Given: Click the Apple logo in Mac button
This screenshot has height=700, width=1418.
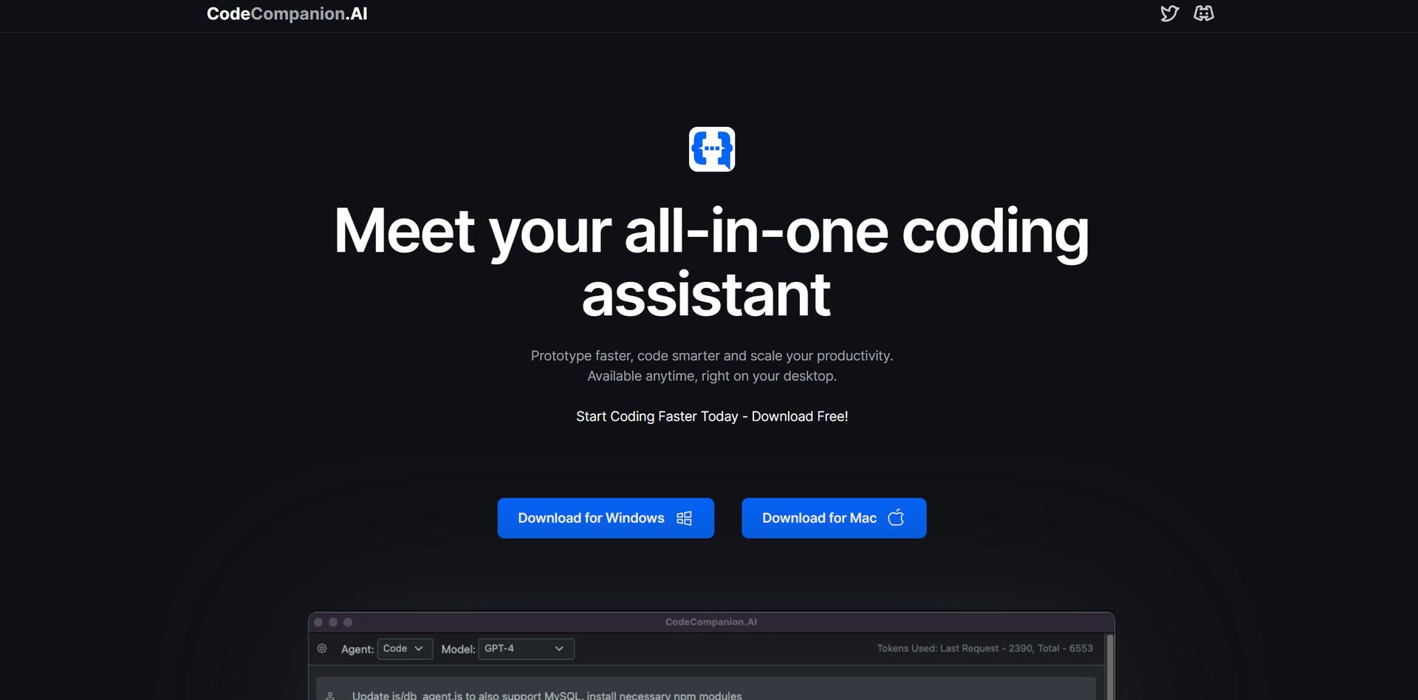Looking at the screenshot, I should click(896, 518).
